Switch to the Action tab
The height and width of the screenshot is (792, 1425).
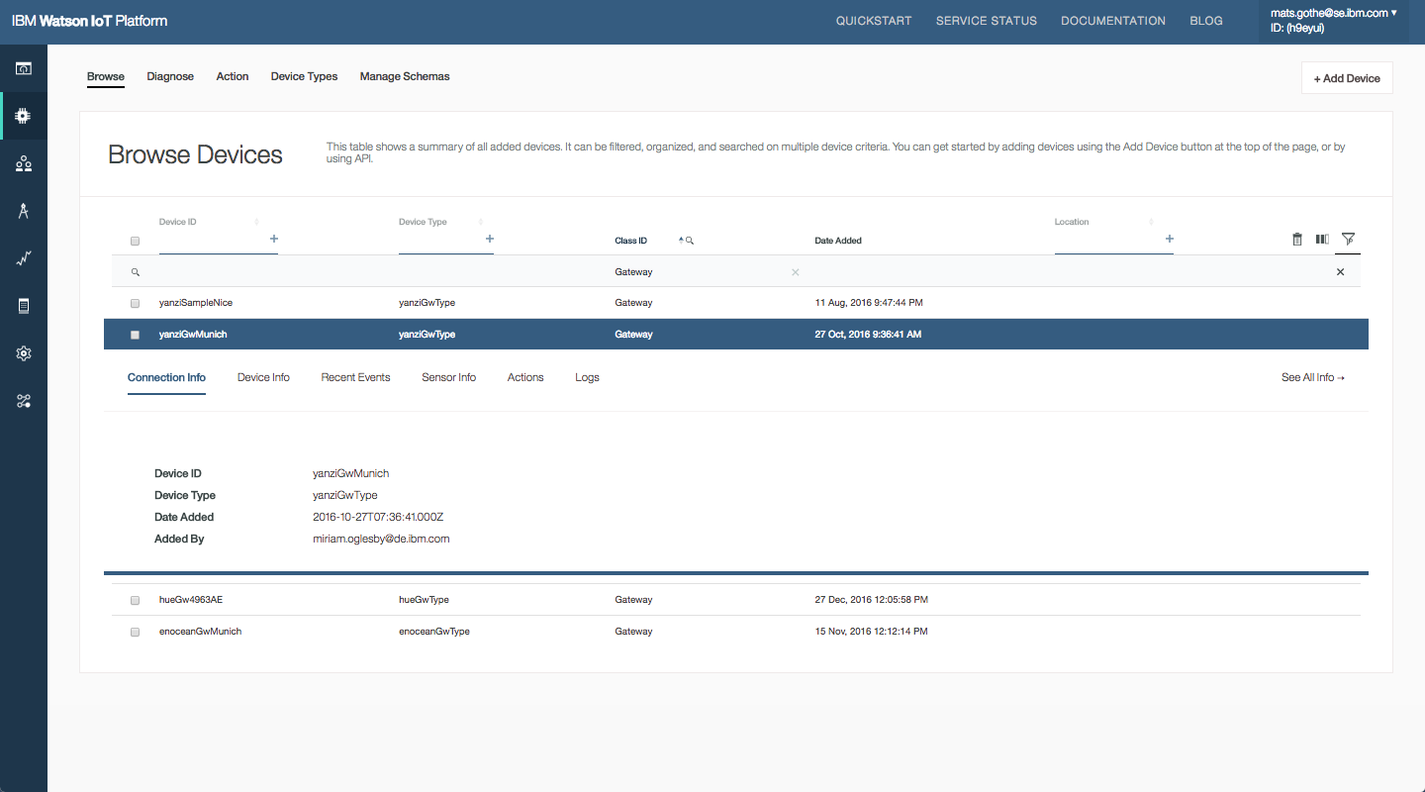tap(233, 76)
